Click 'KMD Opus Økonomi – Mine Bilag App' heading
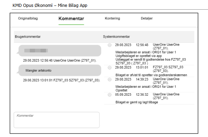 click(x=50, y=6)
